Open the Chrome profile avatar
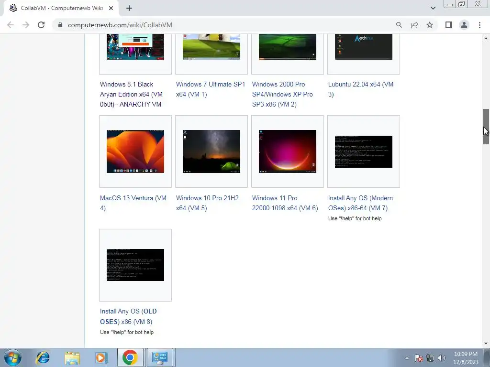490x367 pixels. tap(464, 25)
